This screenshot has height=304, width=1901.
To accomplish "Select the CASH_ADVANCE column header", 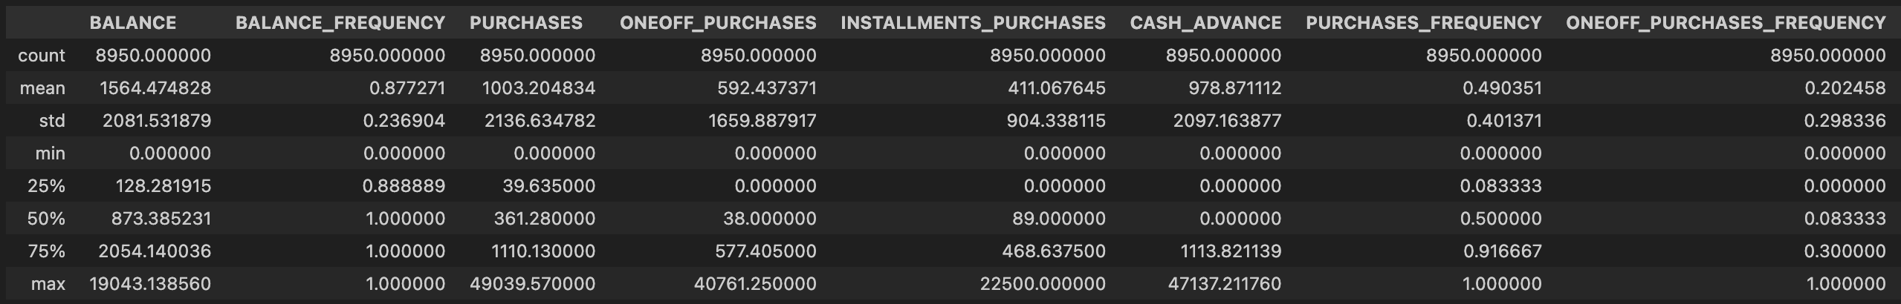I will (x=1205, y=23).
